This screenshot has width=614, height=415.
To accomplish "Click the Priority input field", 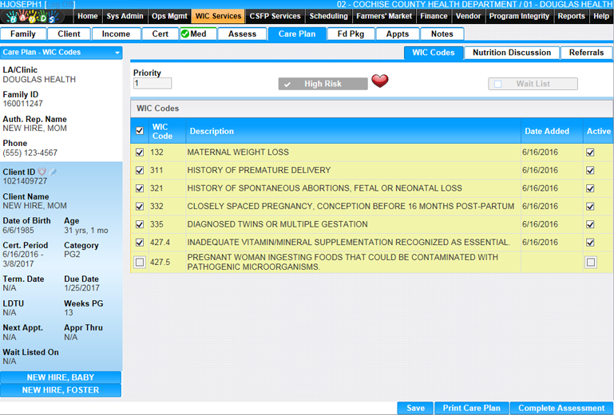I will point(153,84).
